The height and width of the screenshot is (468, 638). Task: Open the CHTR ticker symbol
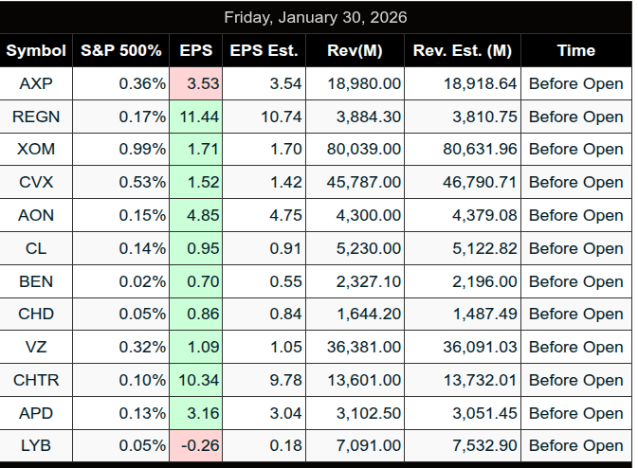tap(36, 380)
